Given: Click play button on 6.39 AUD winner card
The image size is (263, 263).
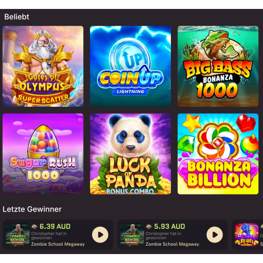Looking at the screenshot, I should tap(100, 235).
